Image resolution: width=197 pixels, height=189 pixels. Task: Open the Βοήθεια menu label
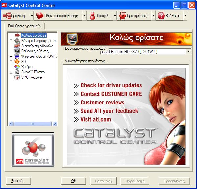tap(172, 16)
